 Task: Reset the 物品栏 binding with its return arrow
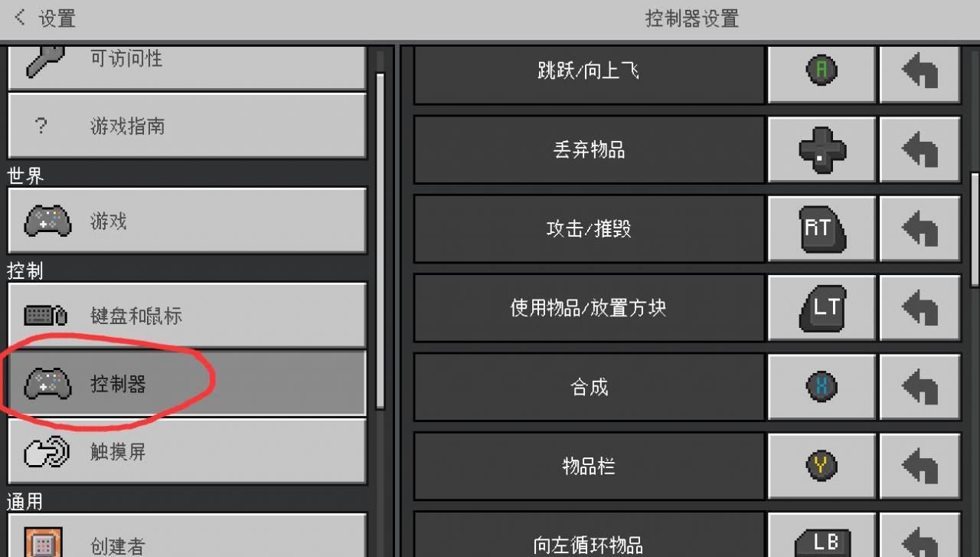pyautogui.click(x=920, y=465)
